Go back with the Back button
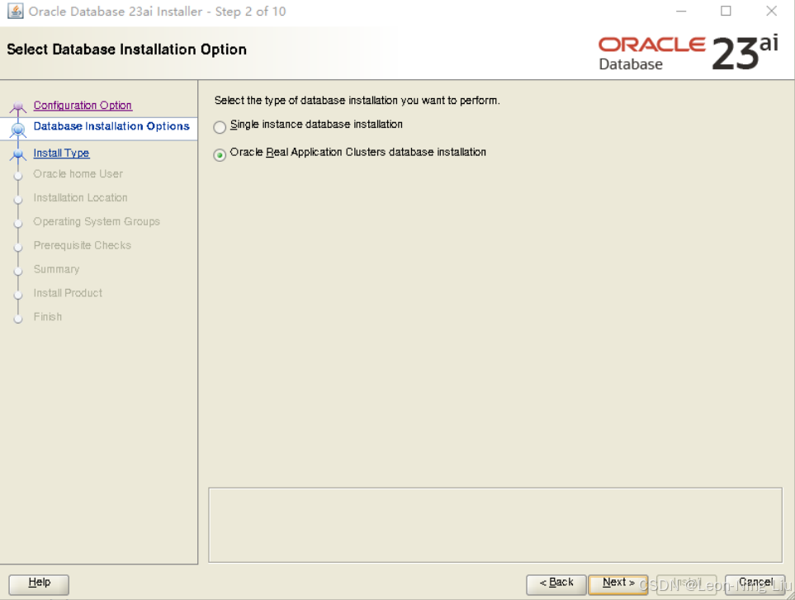 pos(556,583)
